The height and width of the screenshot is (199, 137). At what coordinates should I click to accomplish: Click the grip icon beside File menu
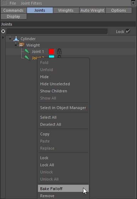click(4, 3)
